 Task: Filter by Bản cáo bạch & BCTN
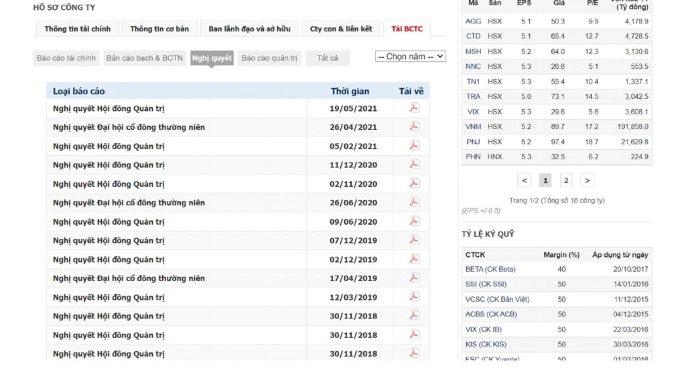[145, 58]
